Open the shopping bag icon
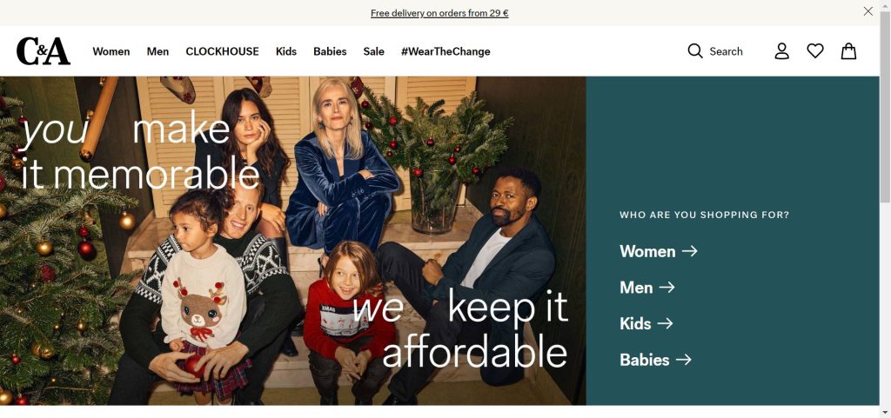Screen dimensions: 891x418 pyautogui.click(x=848, y=51)
